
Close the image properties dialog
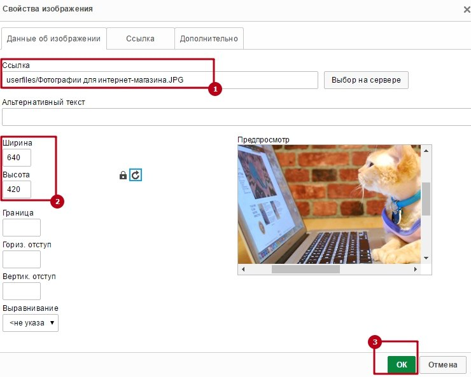[467, 10]
